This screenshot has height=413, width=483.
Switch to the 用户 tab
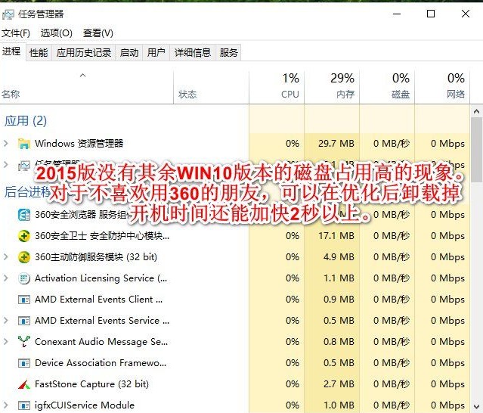pos(156,53)
